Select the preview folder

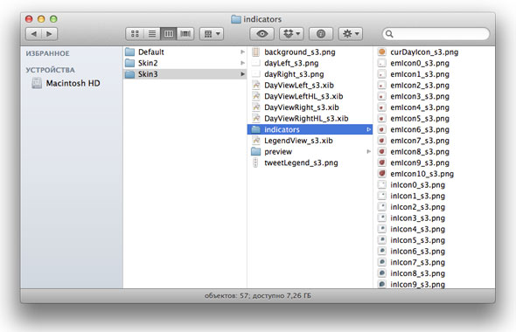point(310,151)
